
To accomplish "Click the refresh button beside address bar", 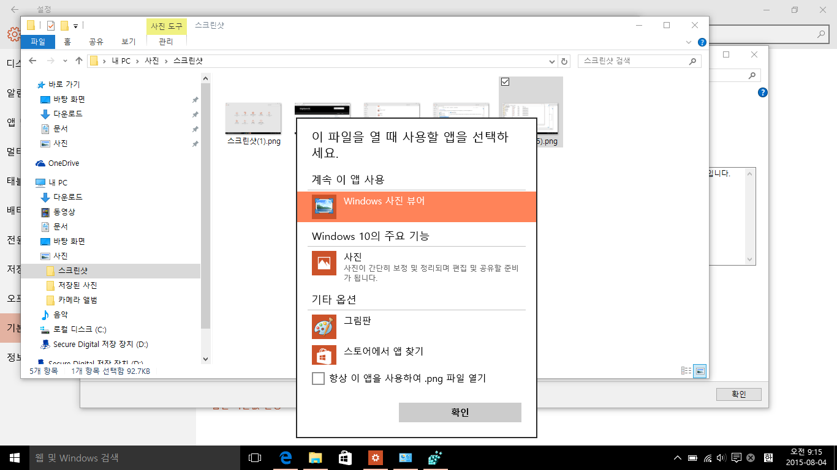I will (565, 61).
